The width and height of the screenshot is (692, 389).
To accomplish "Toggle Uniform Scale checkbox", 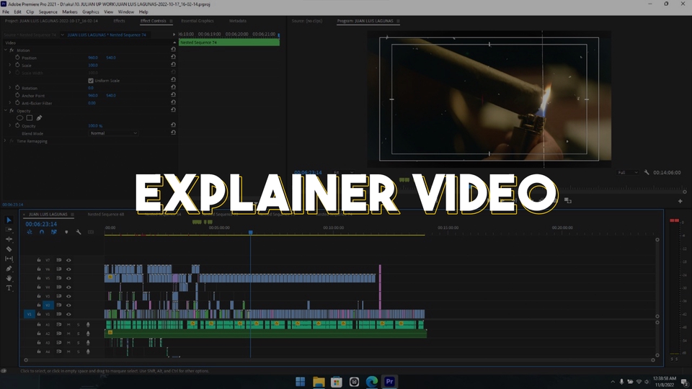I will tap(91, 81).
